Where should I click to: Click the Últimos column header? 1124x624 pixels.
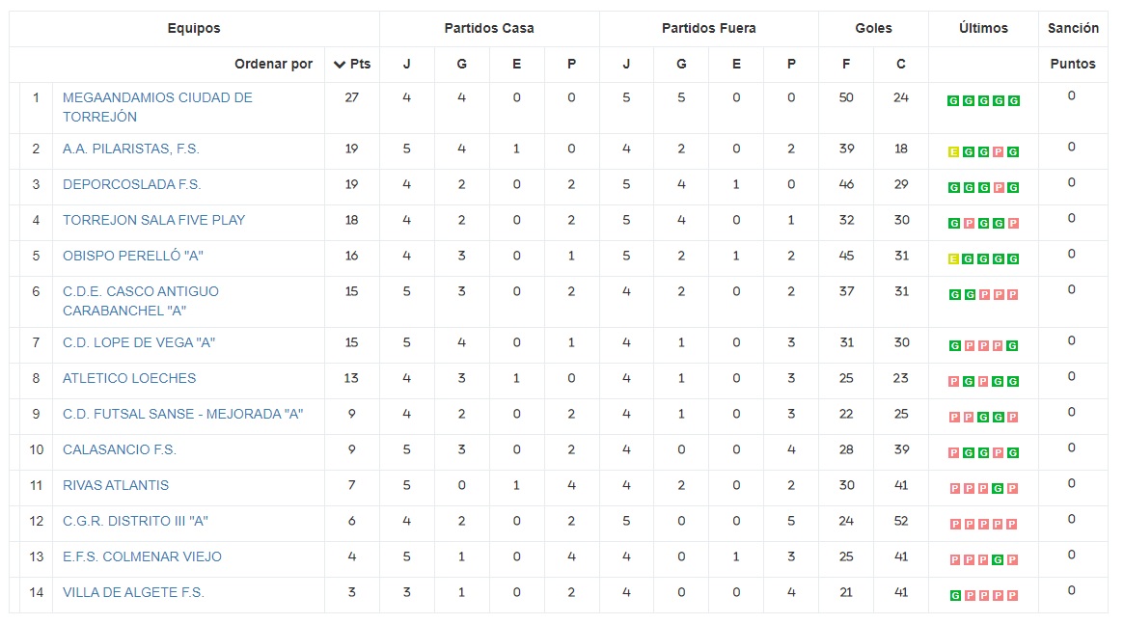tap(983, 29)
